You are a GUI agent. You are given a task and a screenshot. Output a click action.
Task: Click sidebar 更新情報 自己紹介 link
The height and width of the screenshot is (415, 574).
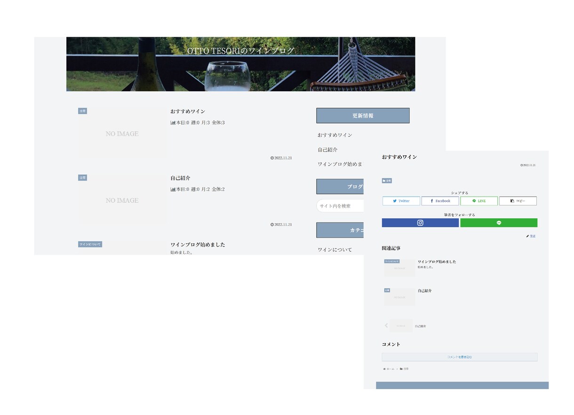point(327,150)
